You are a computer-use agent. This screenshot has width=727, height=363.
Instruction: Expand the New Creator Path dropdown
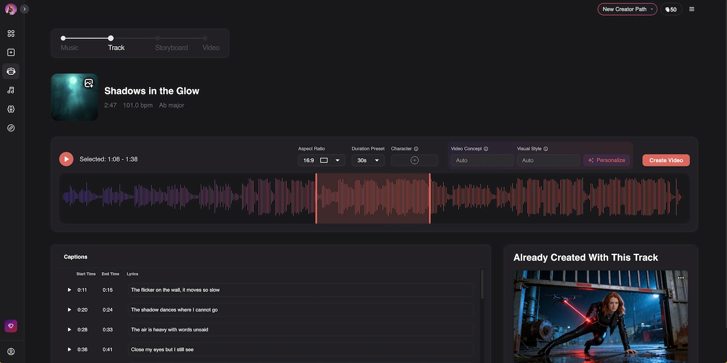(x=627, y=9)
